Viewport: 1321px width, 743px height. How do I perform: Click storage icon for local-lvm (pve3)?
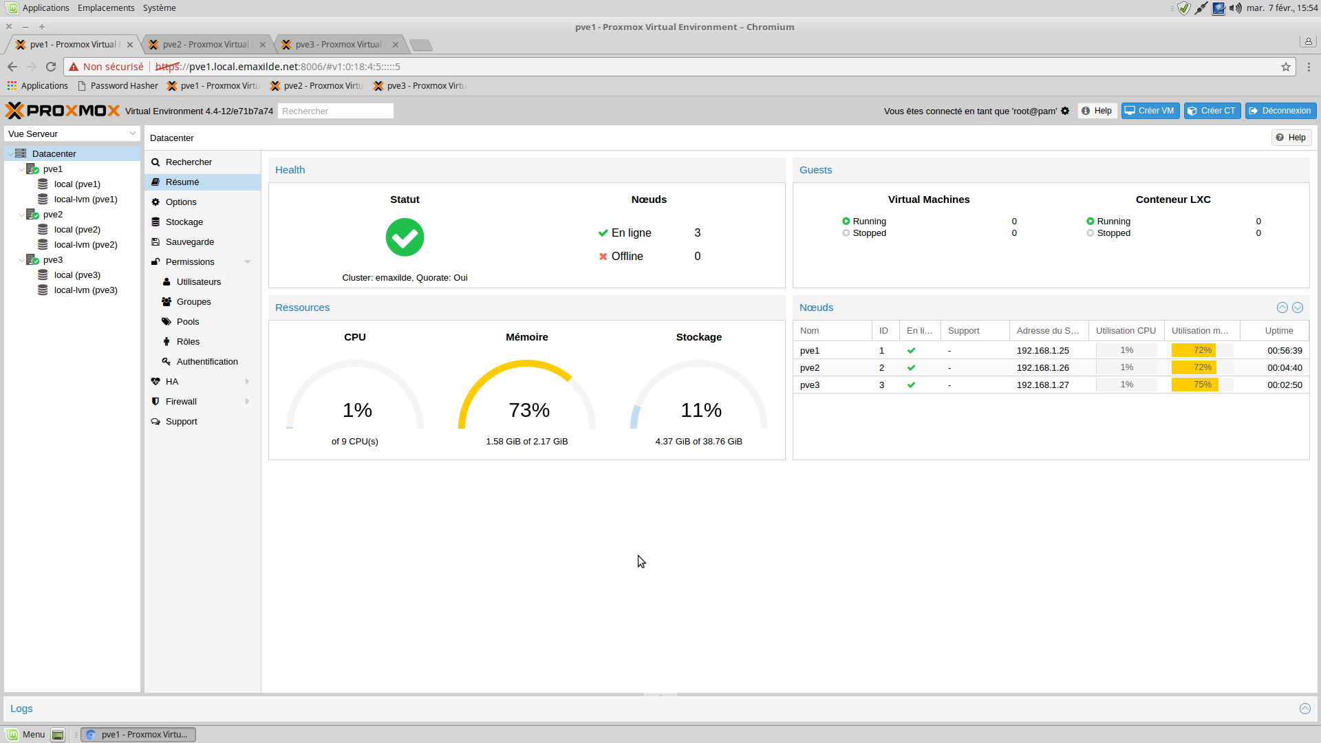point(43,290)
